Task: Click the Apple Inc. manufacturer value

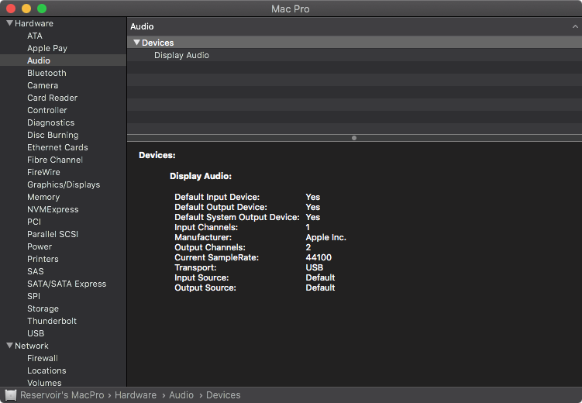Action: (x=326, y=237)
